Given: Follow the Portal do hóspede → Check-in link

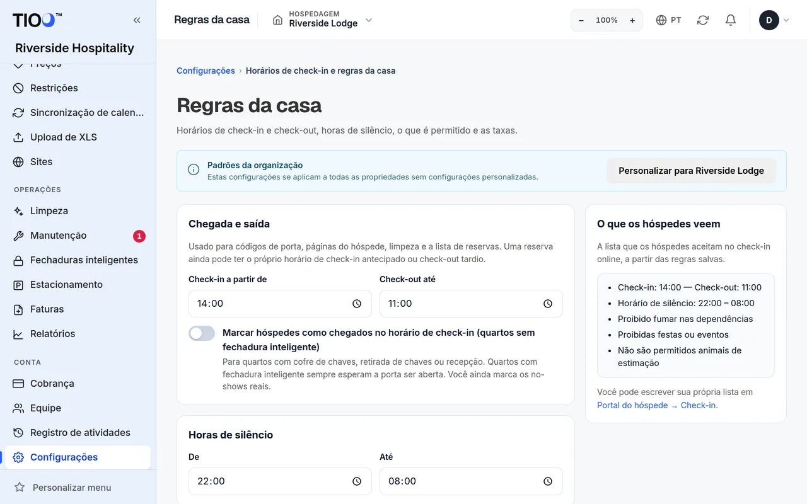Looking at the screenshot, I should coord(657,405).
